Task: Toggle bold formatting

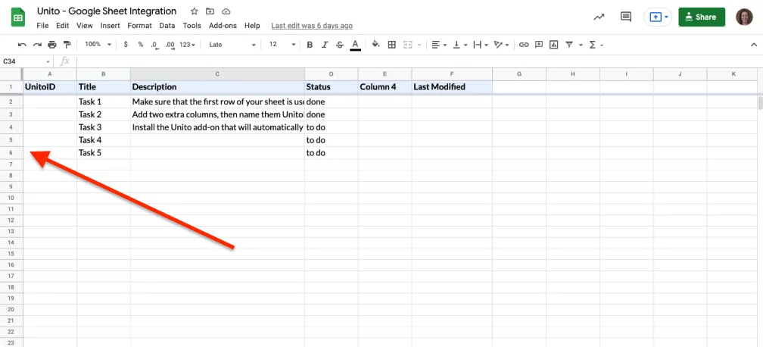Action: tap(310, 45)
